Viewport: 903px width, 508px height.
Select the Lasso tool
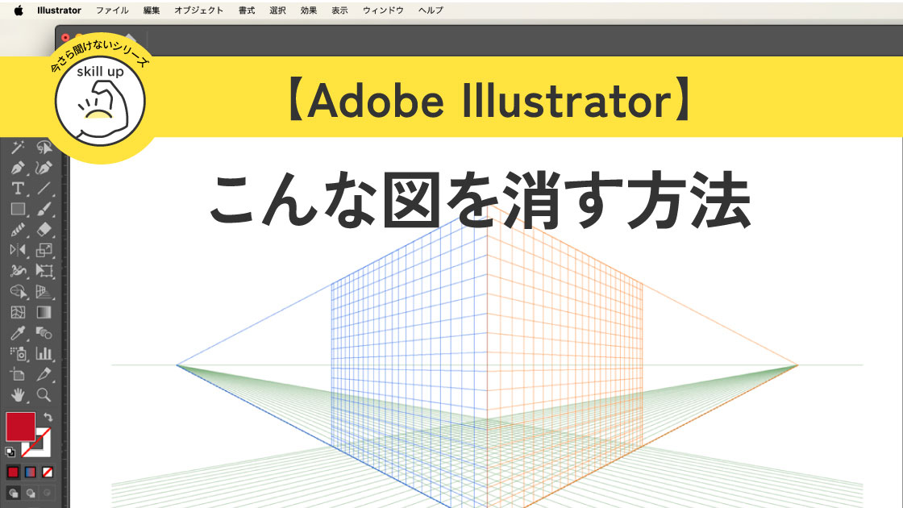(44, 148)
